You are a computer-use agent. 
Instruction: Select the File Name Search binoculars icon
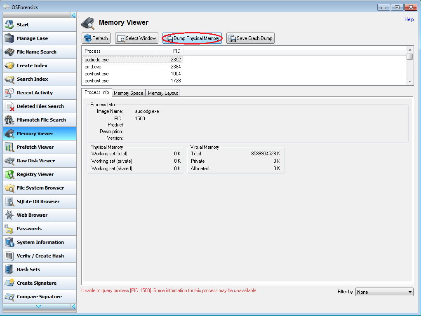[x=9, y=52]
